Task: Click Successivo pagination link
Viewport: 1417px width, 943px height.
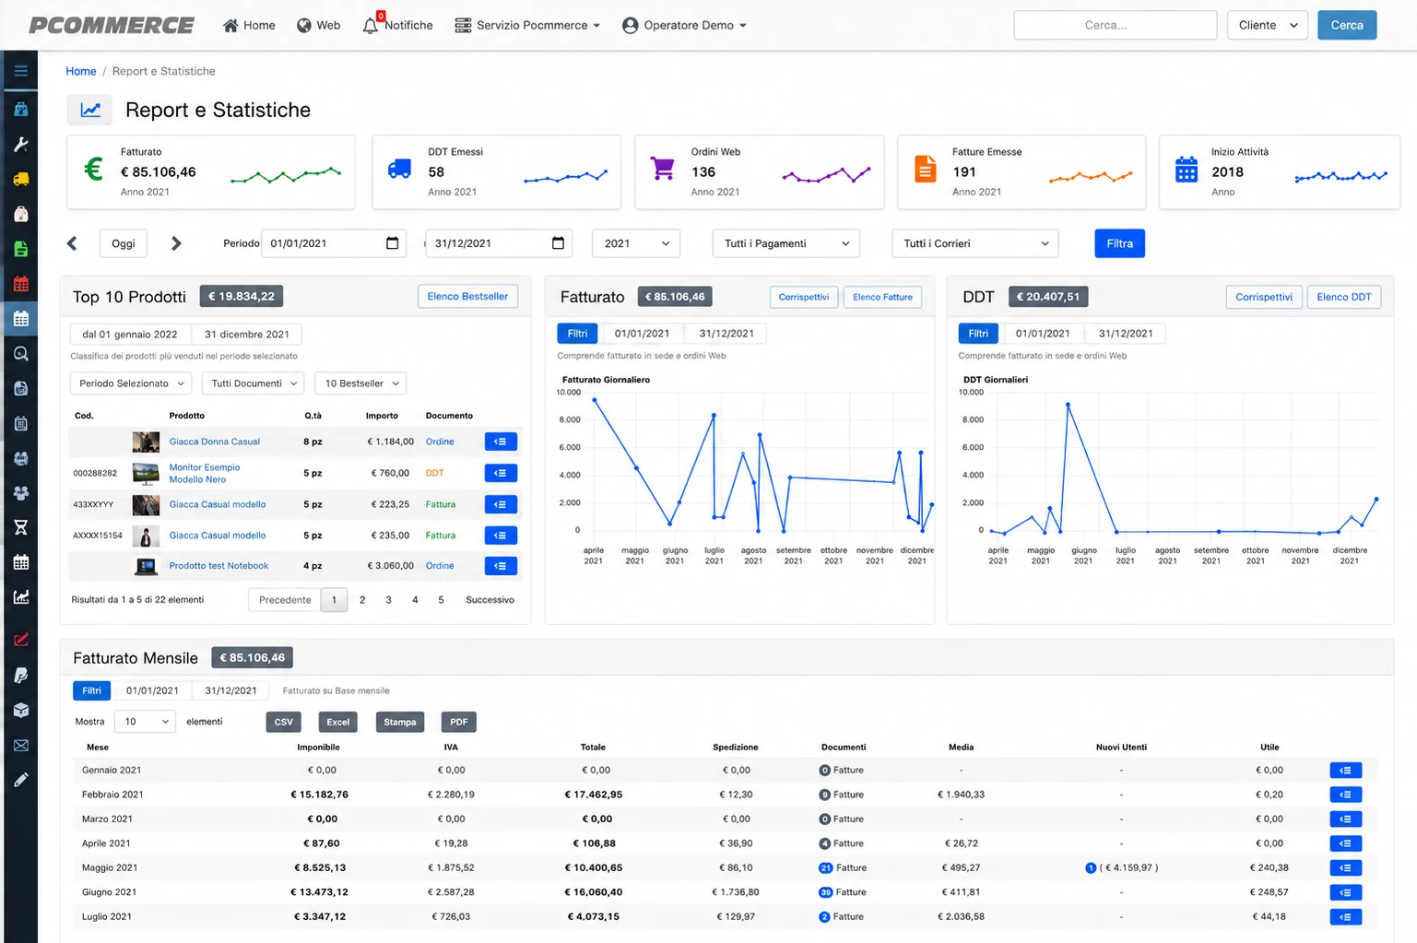Action: click(490, 600)
